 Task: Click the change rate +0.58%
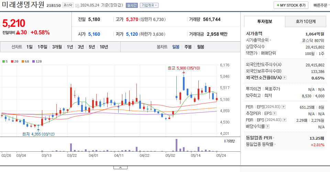click(x=40, y=32)
